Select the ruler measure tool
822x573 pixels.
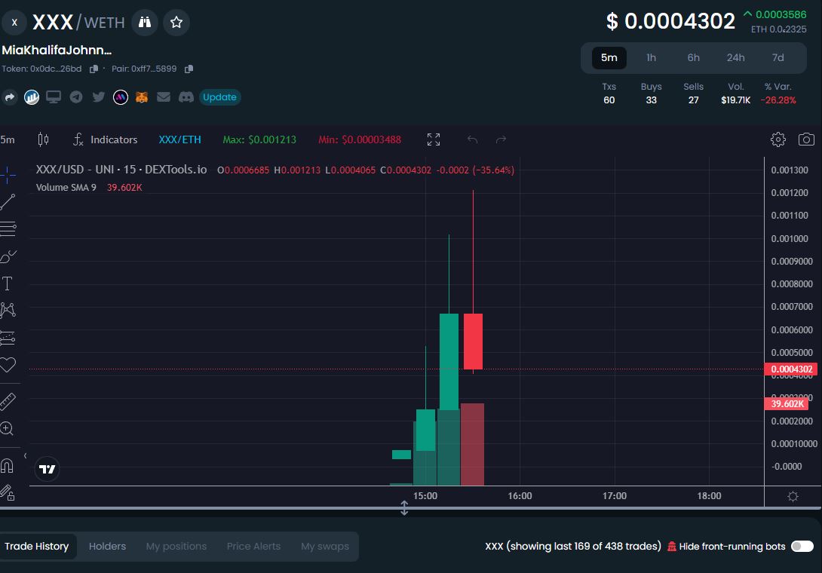(8, 402)
